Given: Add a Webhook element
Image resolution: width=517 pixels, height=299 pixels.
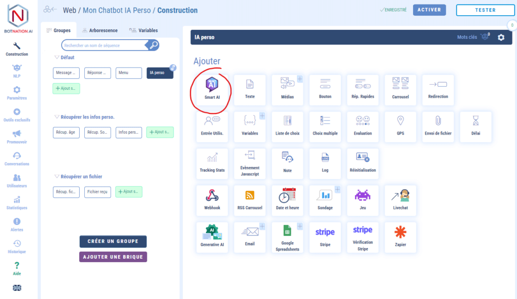Looking at the screenshot, I should point(212,199).
